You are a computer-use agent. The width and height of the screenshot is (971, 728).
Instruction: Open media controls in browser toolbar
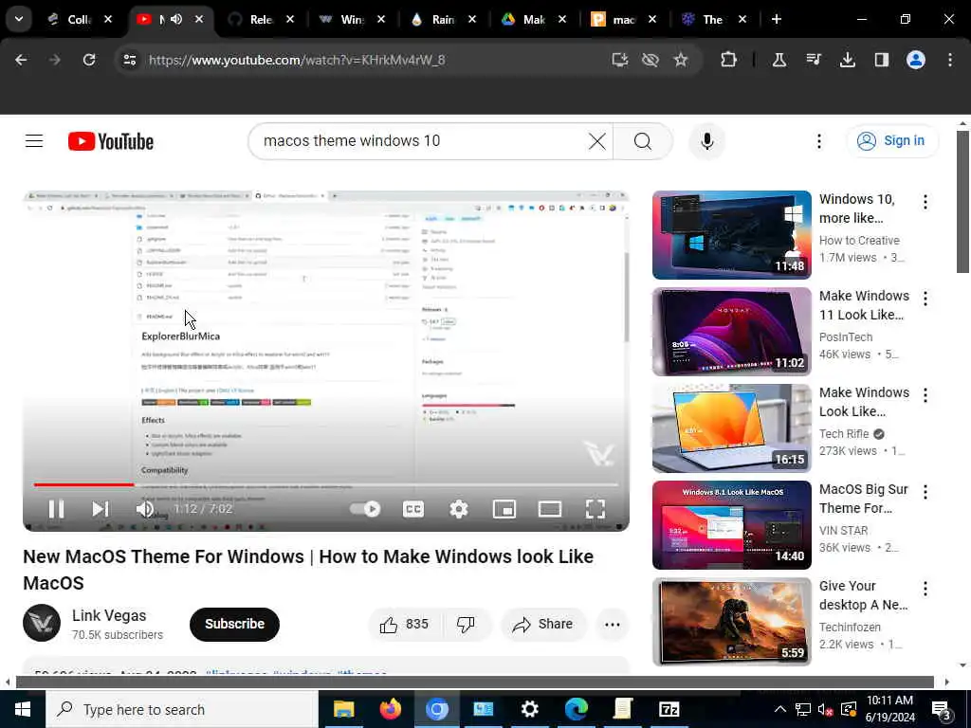(x=814, y=60)
